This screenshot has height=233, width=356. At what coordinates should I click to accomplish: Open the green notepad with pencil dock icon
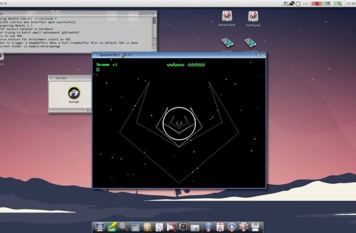pyautogui.click(x=112, y=227)
